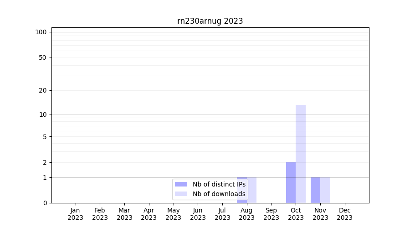Select the "Jun 2023" x-axis label

(x=198, y=214)
